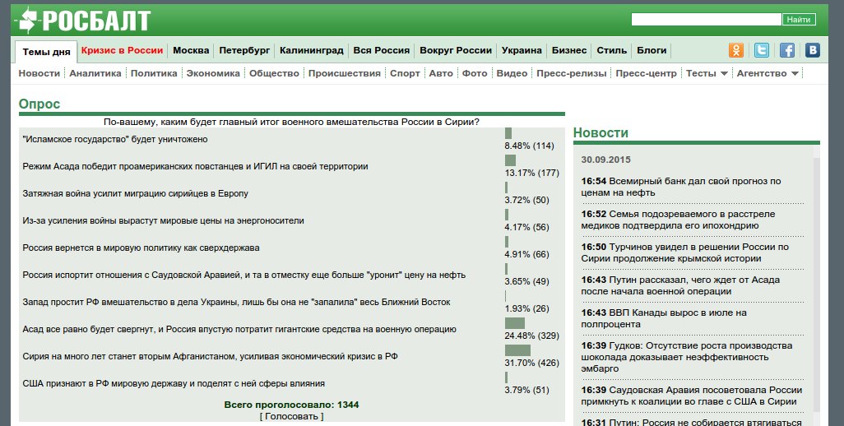Click the Найти search button
This screenshot has width=844, height=426.
click(798, 20)
